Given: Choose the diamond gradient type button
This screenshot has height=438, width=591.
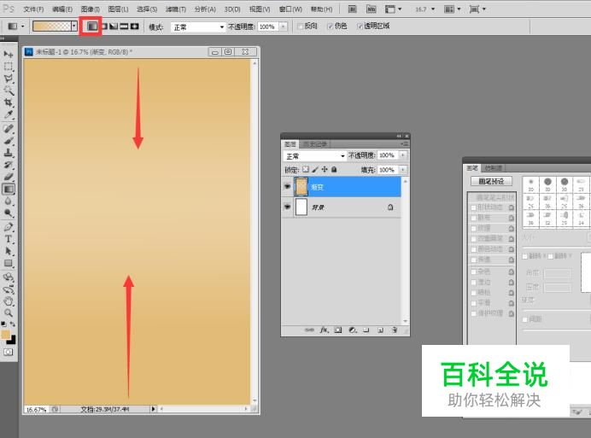Looking at the screenshot, I should [x=134, y=26].
